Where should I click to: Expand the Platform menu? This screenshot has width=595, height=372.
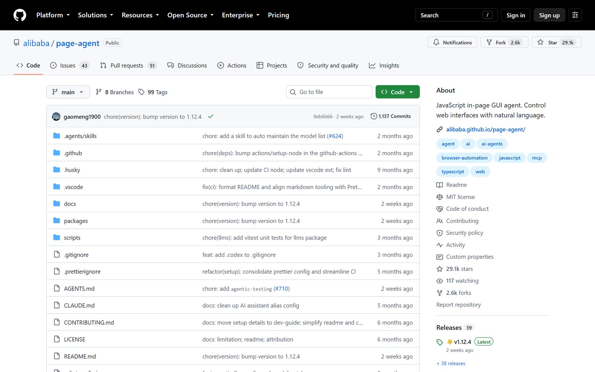click(53, 15)
